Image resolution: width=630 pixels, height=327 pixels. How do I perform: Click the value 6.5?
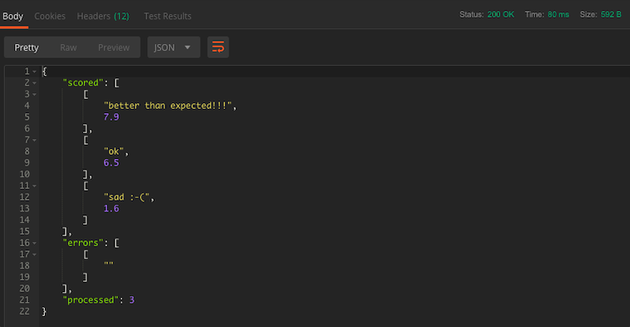(x=111, y=163)
